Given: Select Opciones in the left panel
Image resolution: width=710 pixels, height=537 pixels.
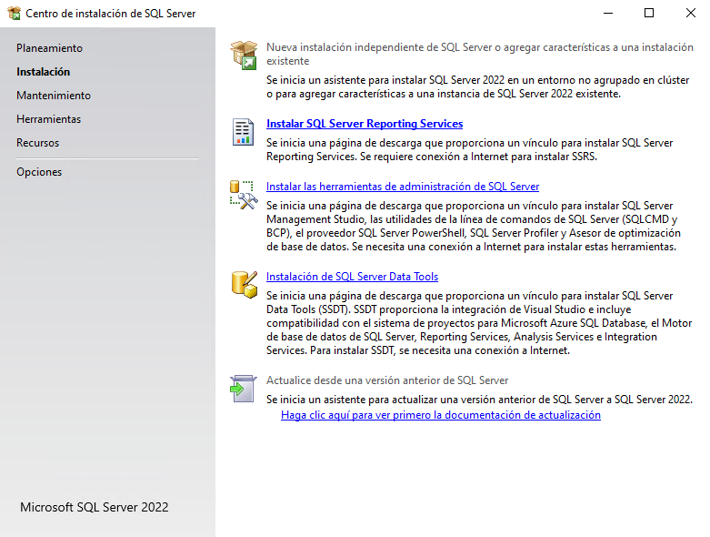Looking at the screenshot, I should (39, 172).
